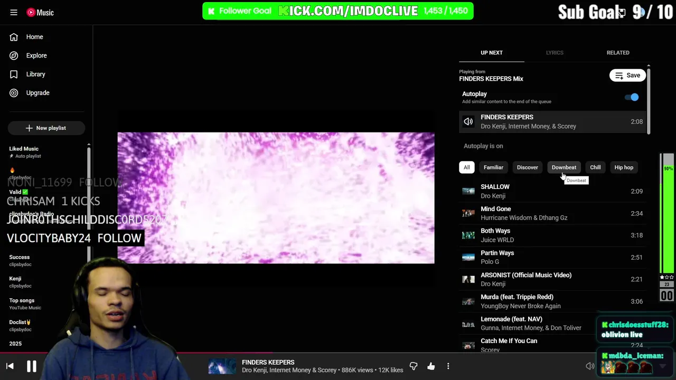Select the Chill filter chip

[x=595, y=167]
